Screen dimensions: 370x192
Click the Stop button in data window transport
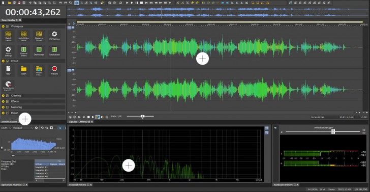[88, 117]
